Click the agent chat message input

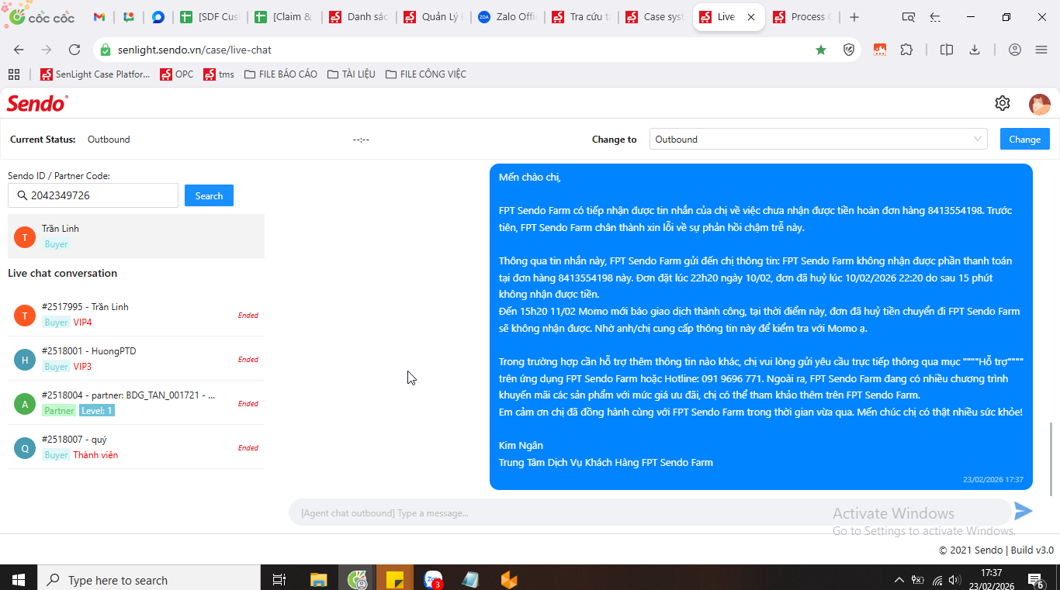pos(650,512)
